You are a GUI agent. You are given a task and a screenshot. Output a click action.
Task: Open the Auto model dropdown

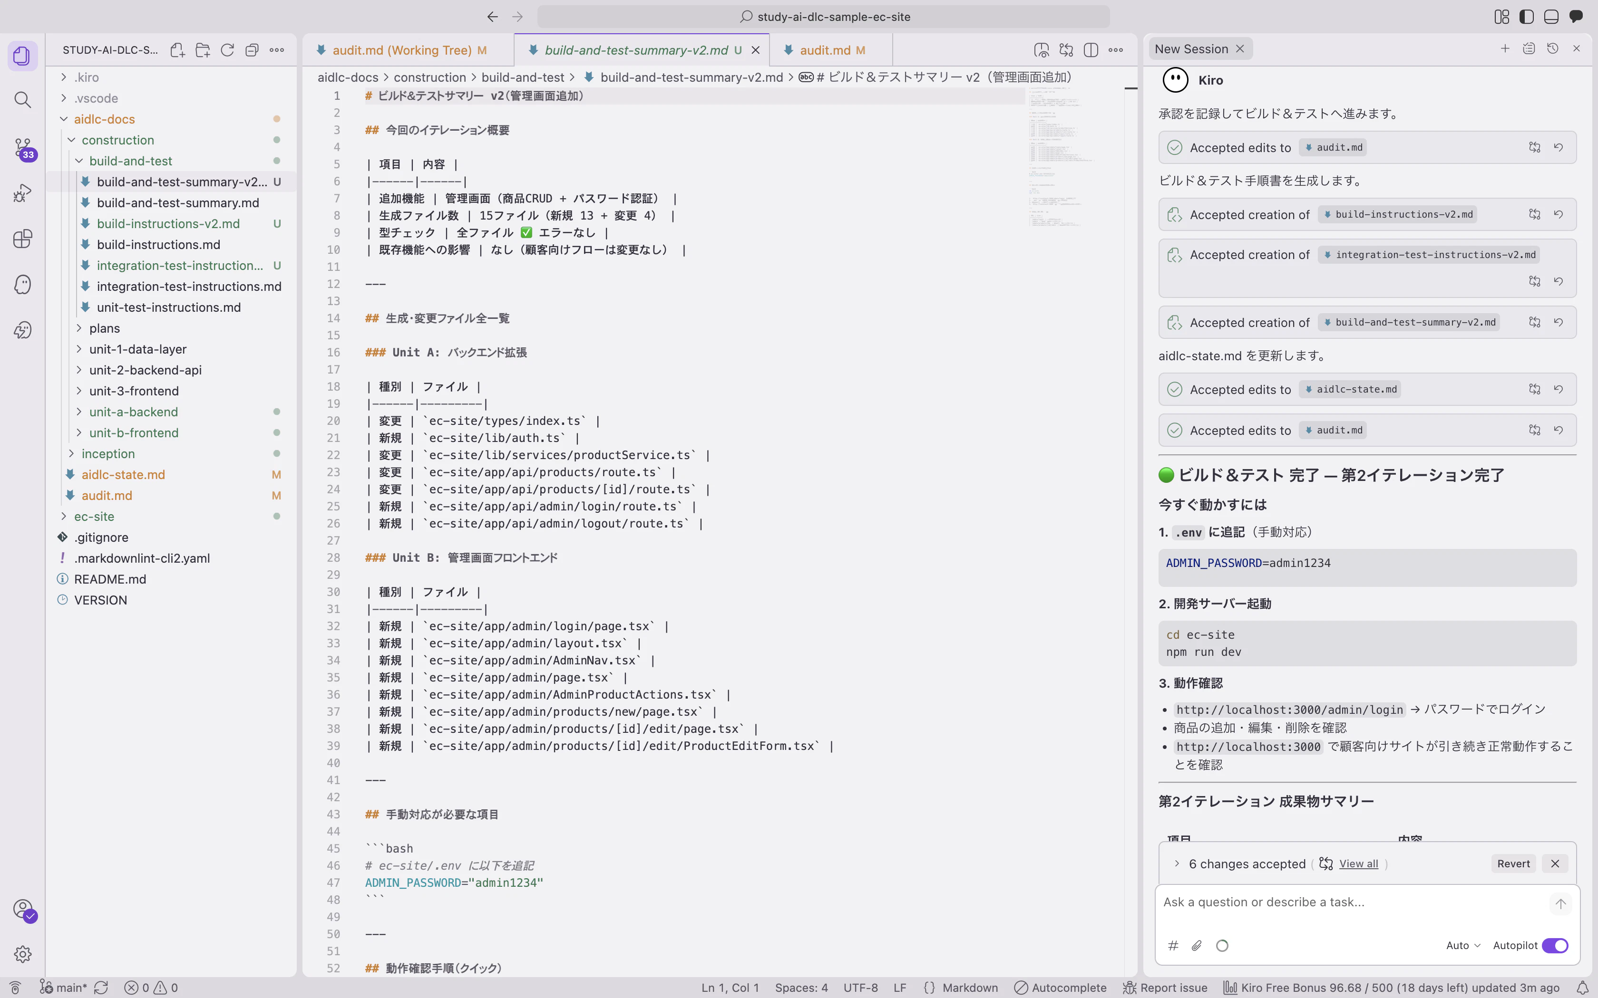[x=1462, y=945]
